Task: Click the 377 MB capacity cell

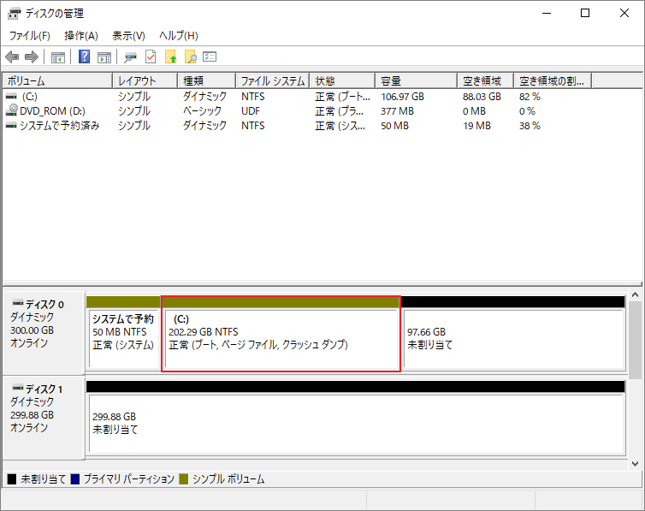Action: (x=397, y=111)
